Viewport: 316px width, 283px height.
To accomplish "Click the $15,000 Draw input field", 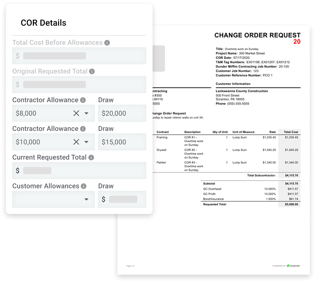I will point(122,142).
